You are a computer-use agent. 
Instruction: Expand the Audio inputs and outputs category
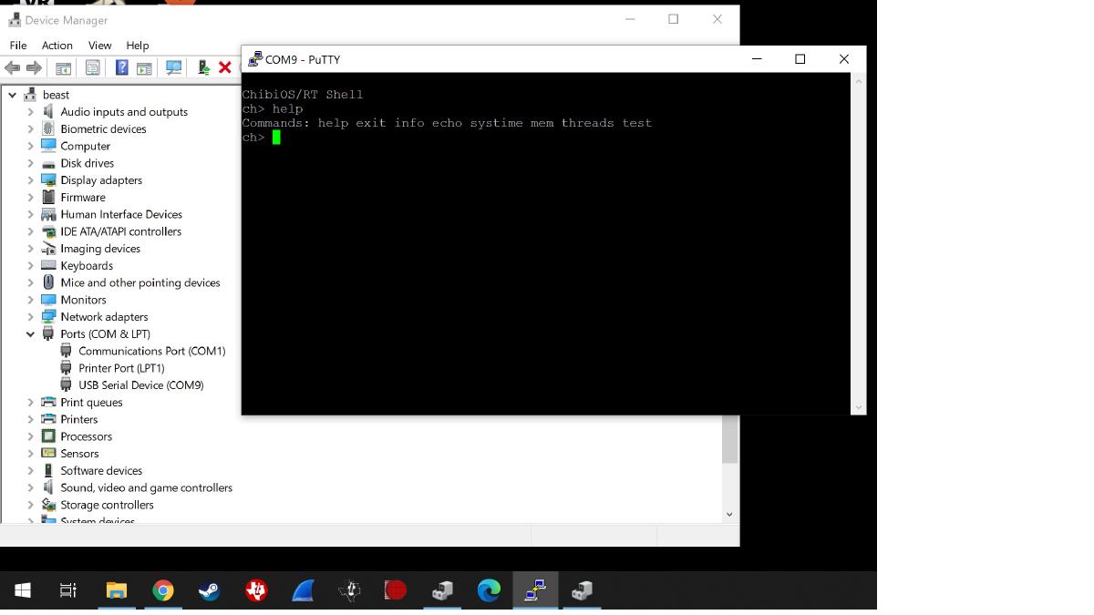30,112
